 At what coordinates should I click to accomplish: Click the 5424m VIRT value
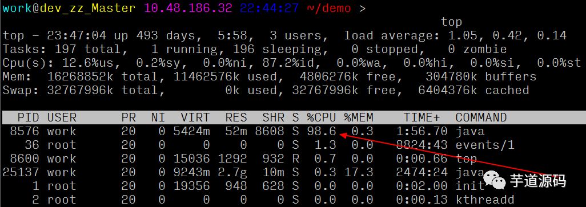pyautogui.click(x=191, y=131)
